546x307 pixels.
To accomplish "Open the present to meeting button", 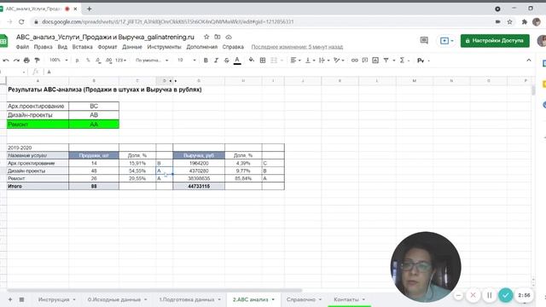I will click(447, 41).
